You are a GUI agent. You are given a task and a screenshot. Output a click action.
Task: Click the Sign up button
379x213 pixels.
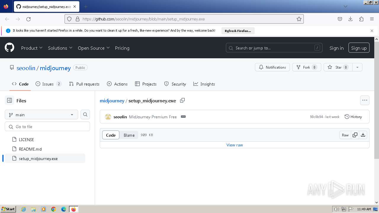pos(359,48)
